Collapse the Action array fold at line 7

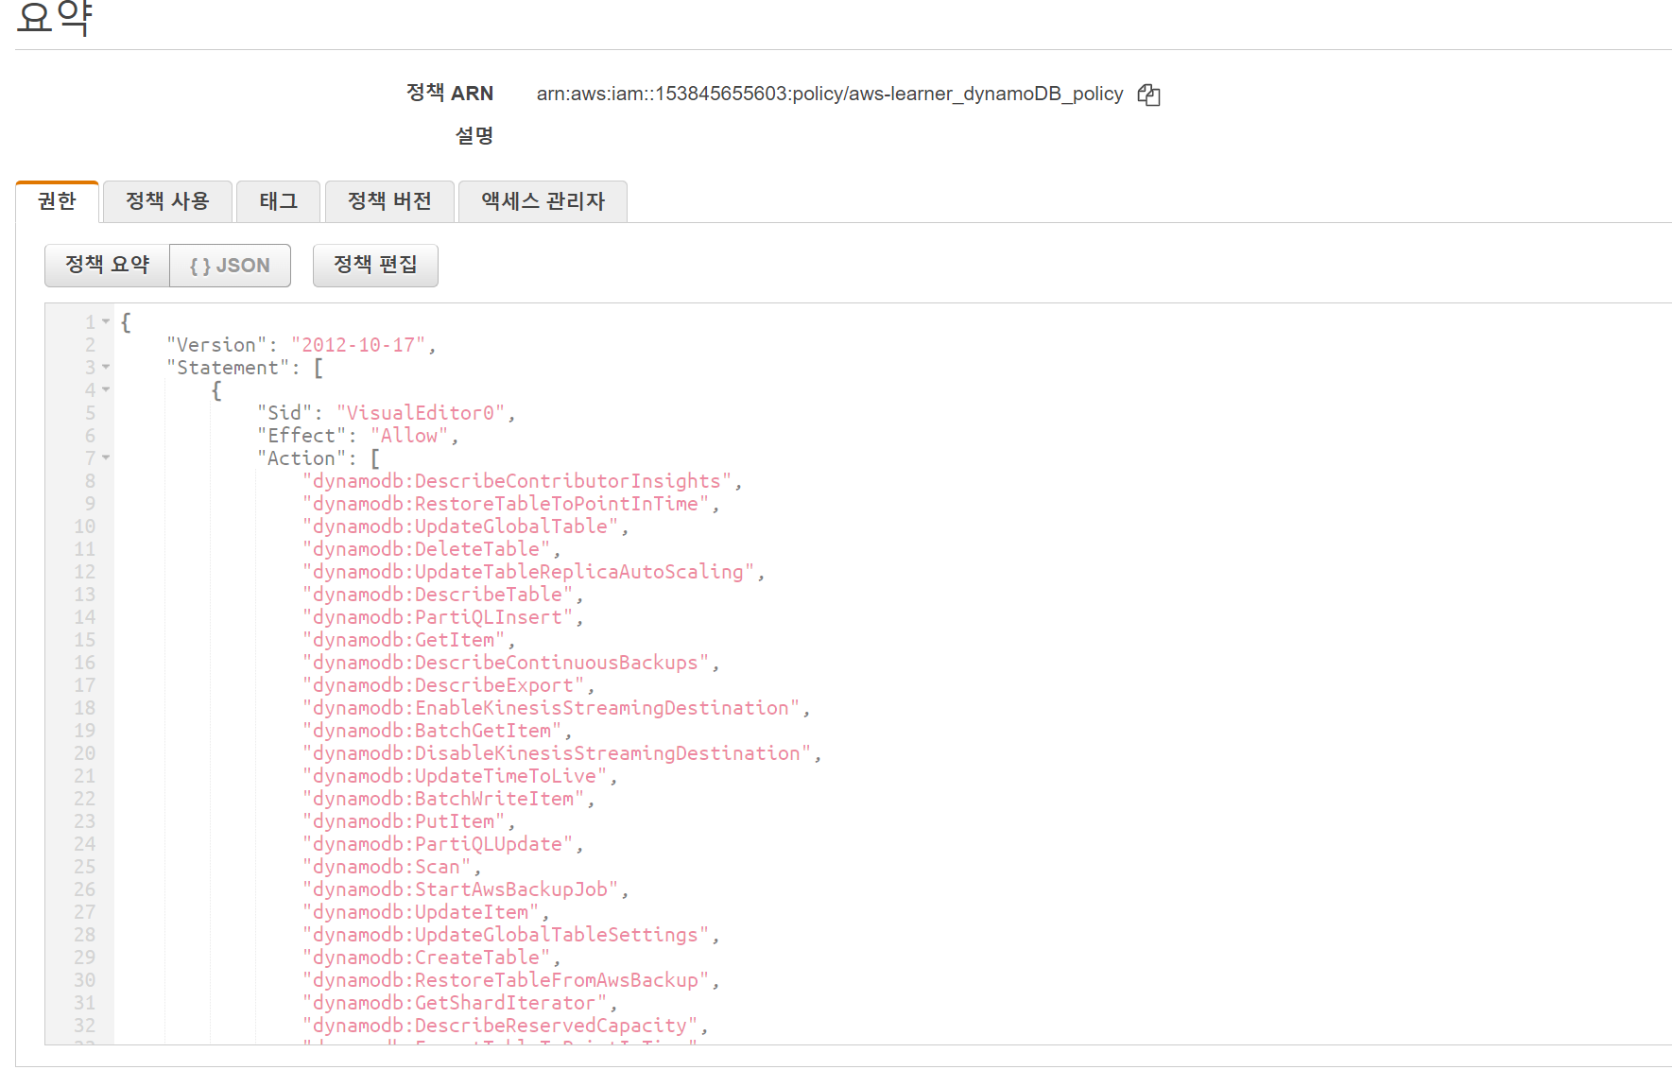click(x=106, y=458)
